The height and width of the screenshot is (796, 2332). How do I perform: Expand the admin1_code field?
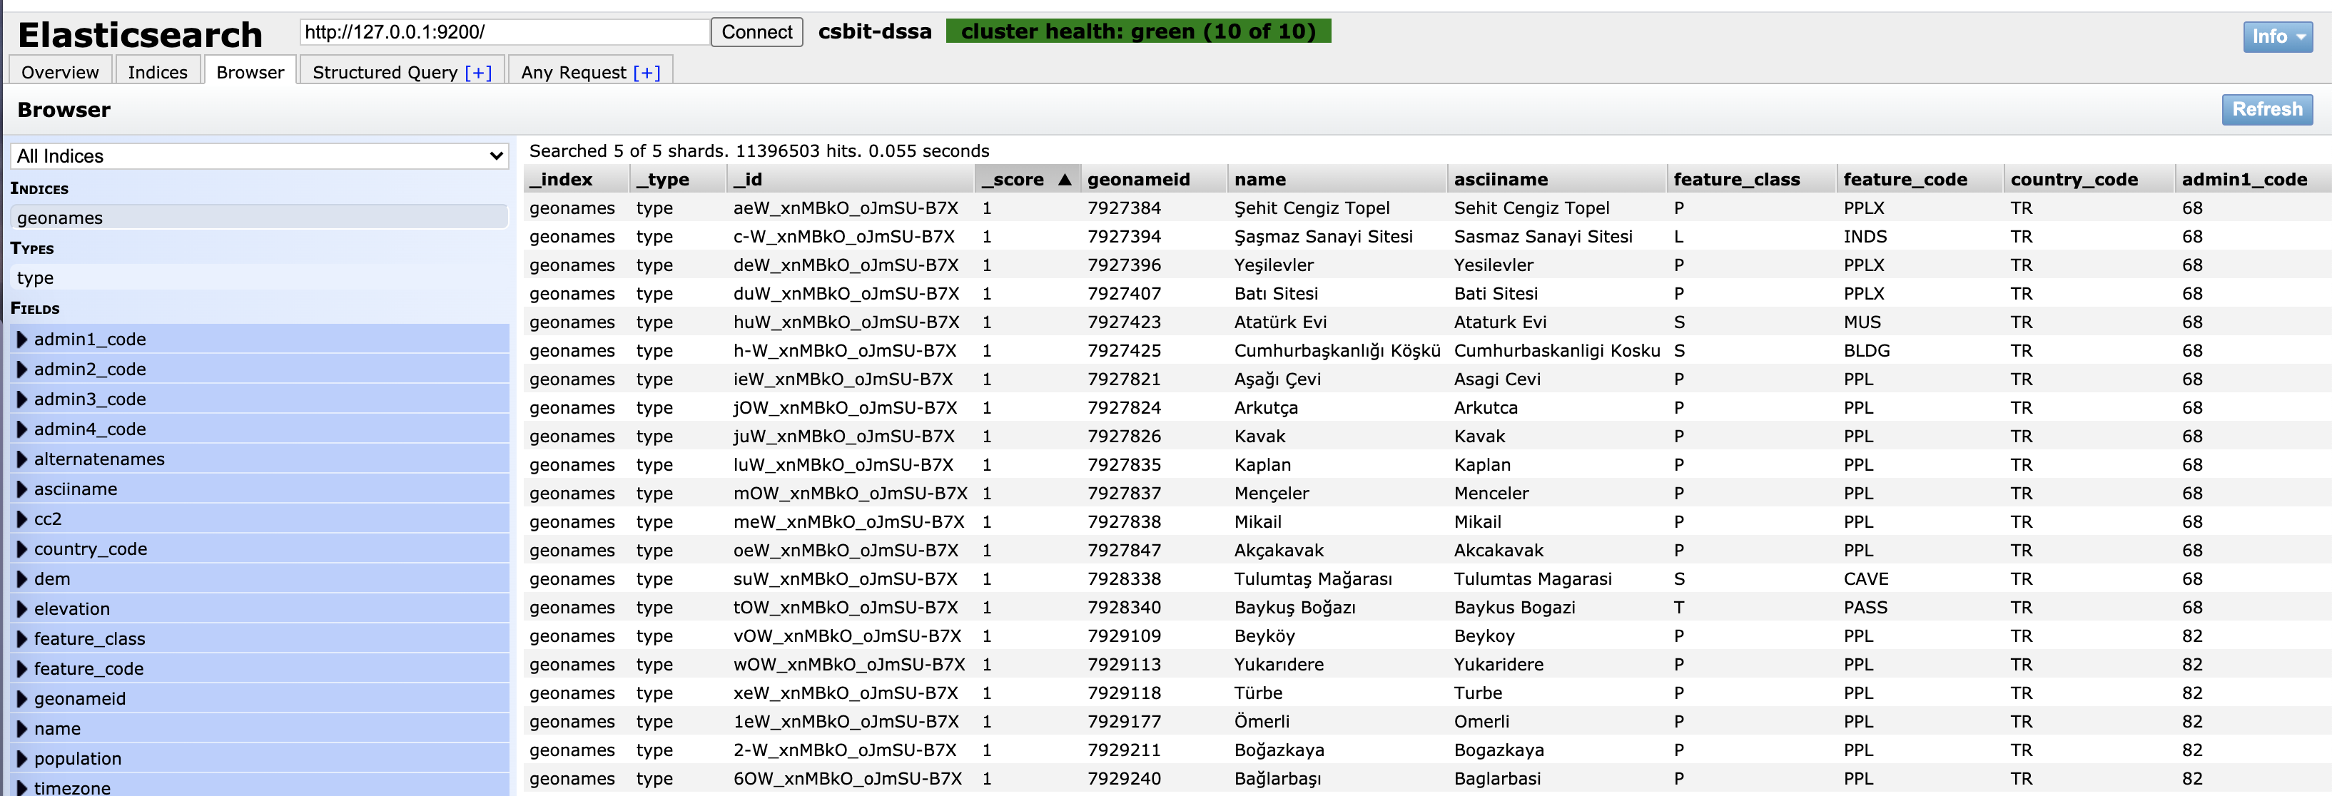(x=22, y=340)
